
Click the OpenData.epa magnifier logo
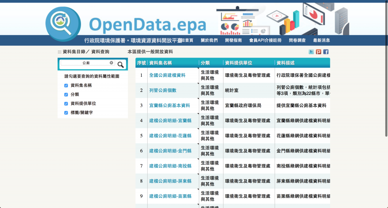pos(63,24)
